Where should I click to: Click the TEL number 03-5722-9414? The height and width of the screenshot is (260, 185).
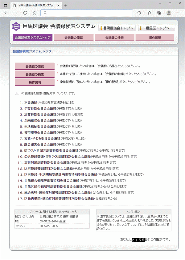(x=49, y=221)
